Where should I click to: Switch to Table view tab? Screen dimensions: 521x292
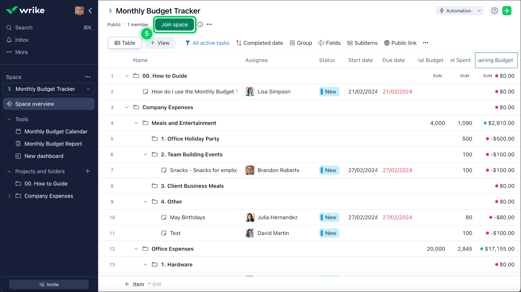point(125,43)
